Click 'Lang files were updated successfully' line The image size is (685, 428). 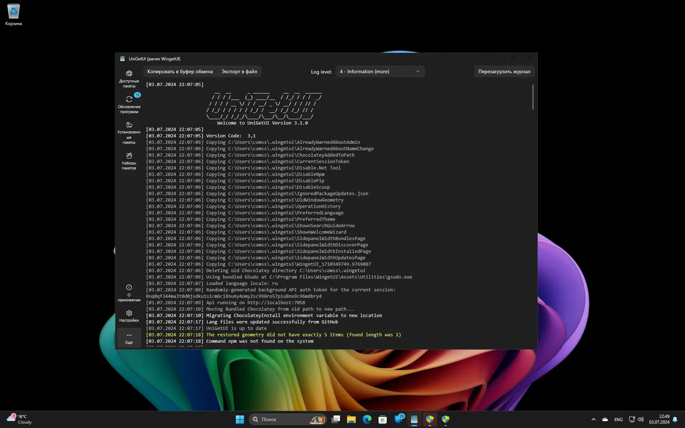click(242, 322)
